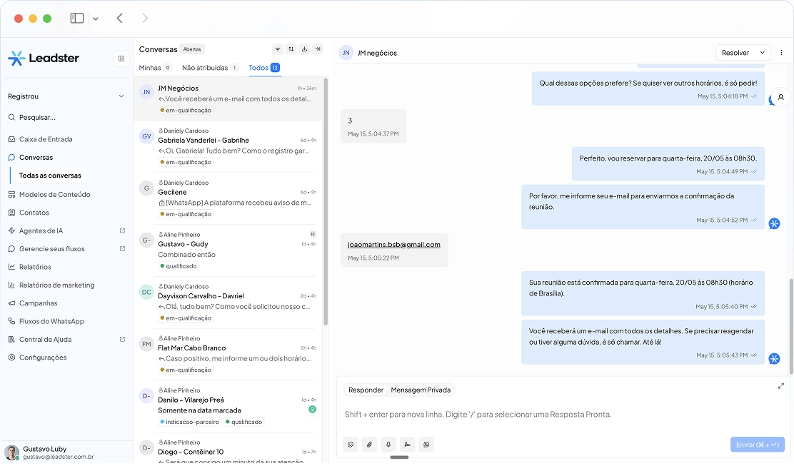Open Campanhas in sidebar
Viewport: 794px width, 466px height.
pos(38,303)
